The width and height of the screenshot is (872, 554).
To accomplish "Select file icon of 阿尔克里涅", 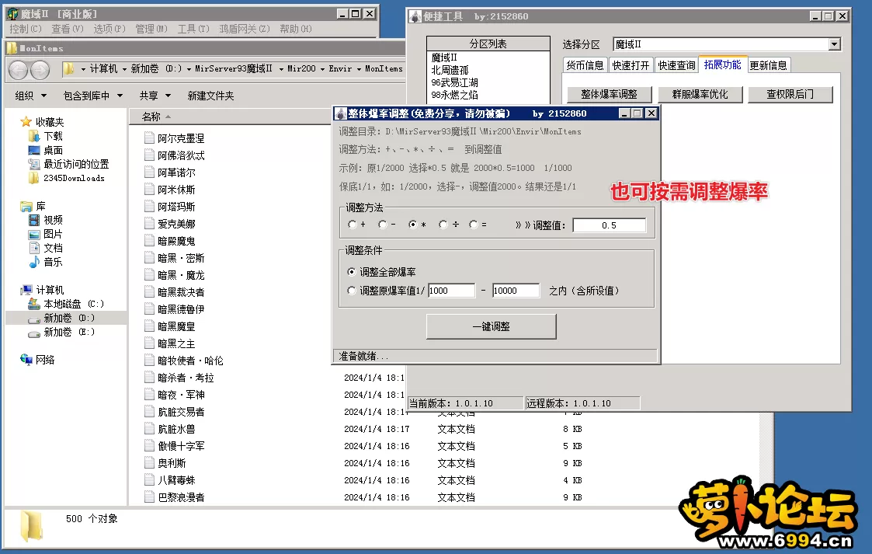I will click(149, 138).
